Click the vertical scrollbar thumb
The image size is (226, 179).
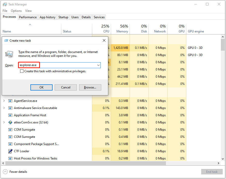click(223, 45)
